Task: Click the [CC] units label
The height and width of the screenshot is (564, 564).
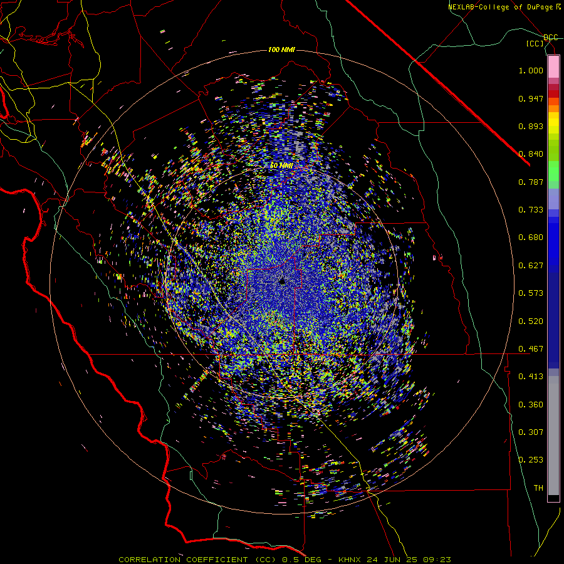Action: pyautogui.click(x=535, y=43)
